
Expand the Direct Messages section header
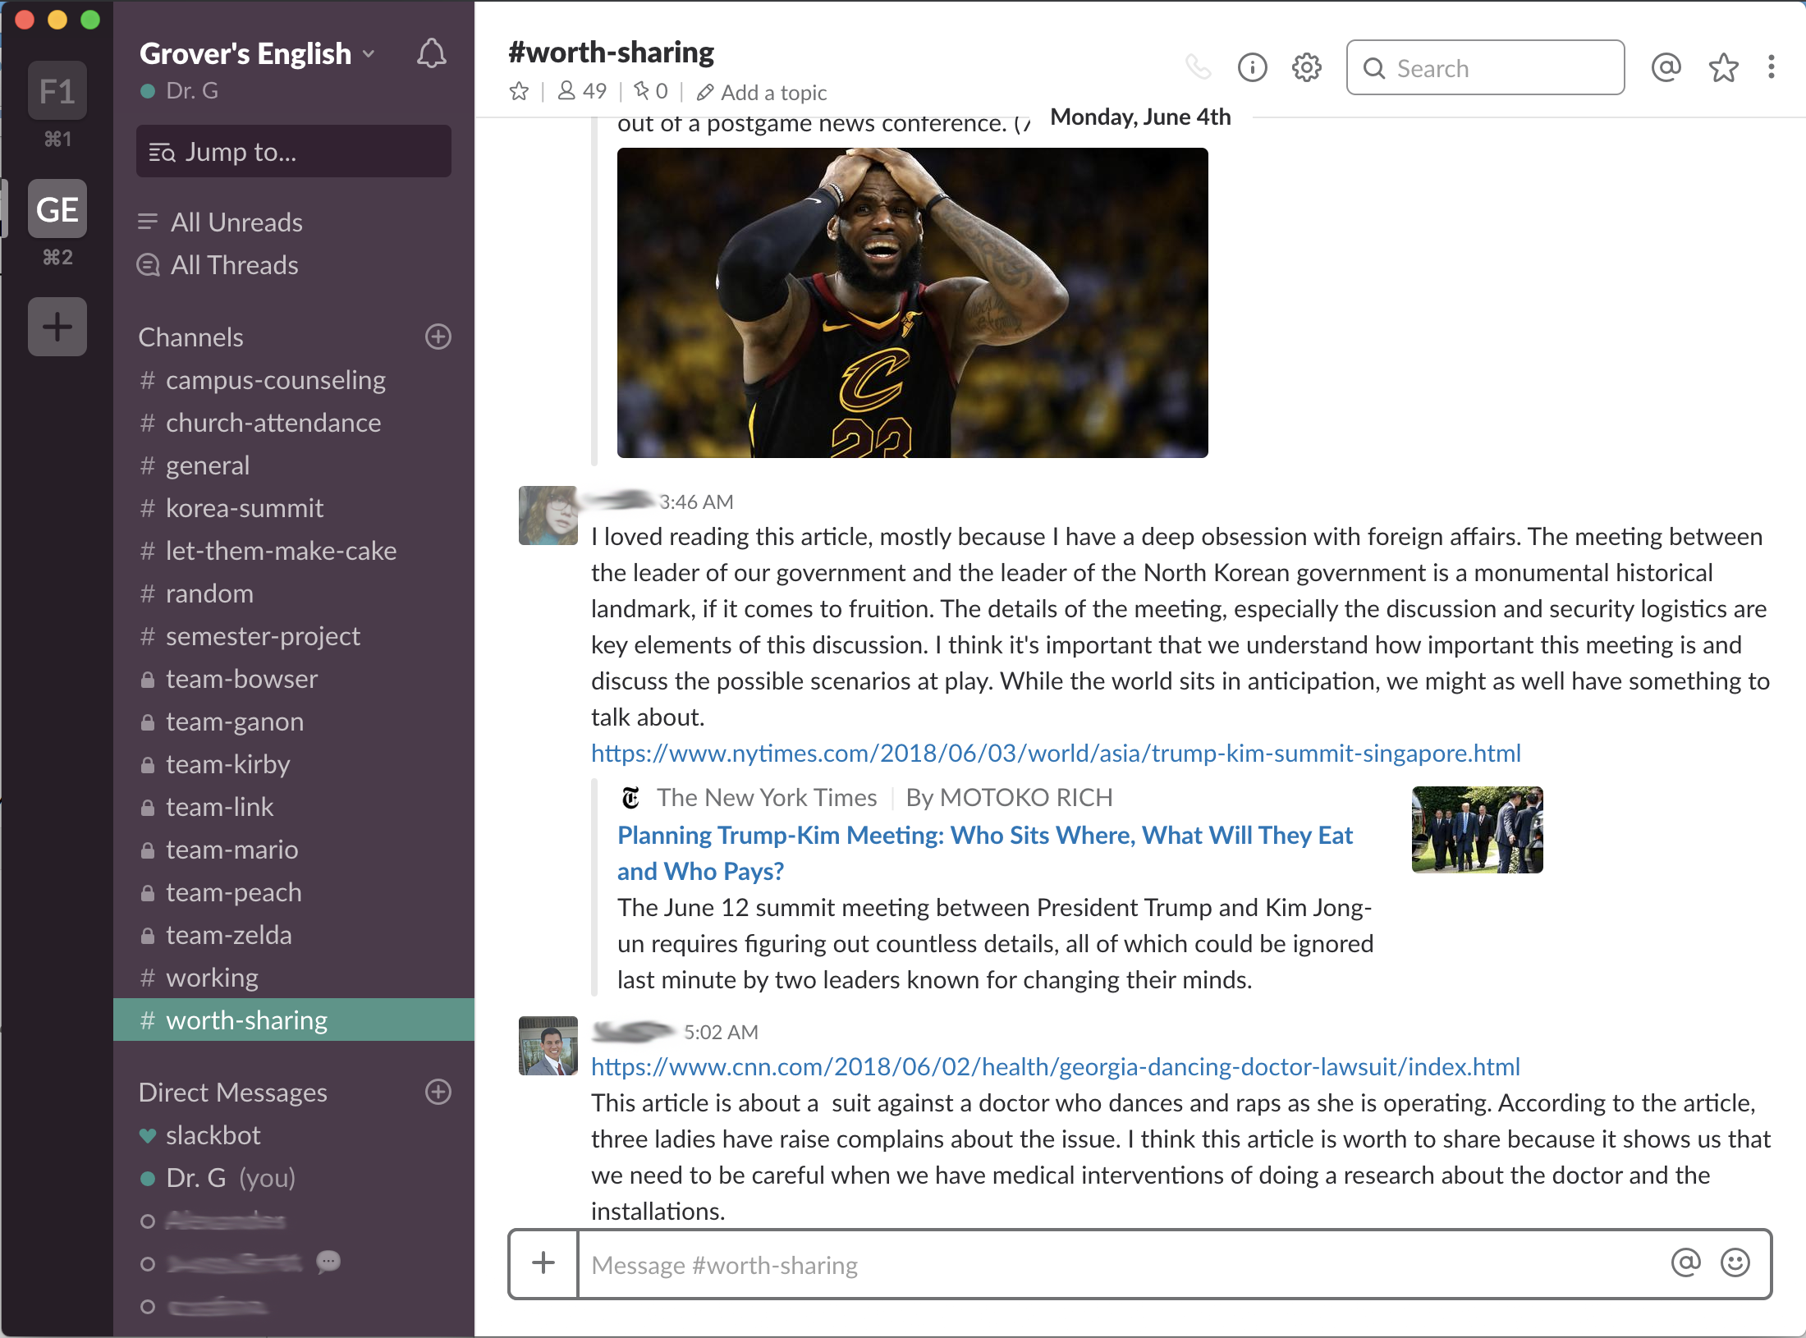point(232,1093)
